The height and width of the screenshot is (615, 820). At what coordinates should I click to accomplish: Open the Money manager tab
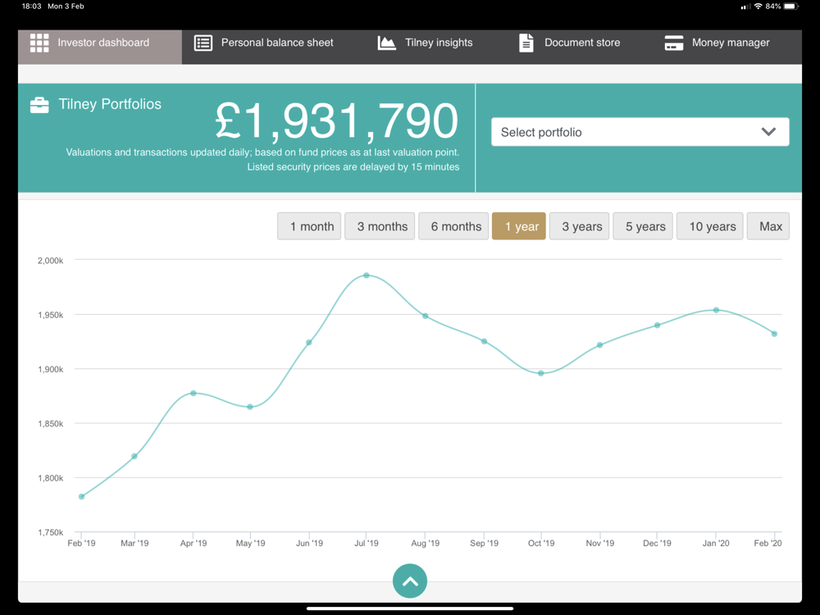point(717,43)
